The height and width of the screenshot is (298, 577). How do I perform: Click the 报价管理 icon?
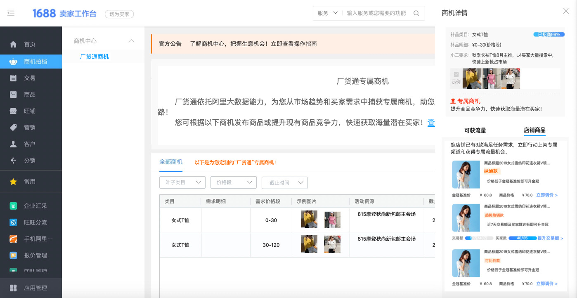[13, 255]
